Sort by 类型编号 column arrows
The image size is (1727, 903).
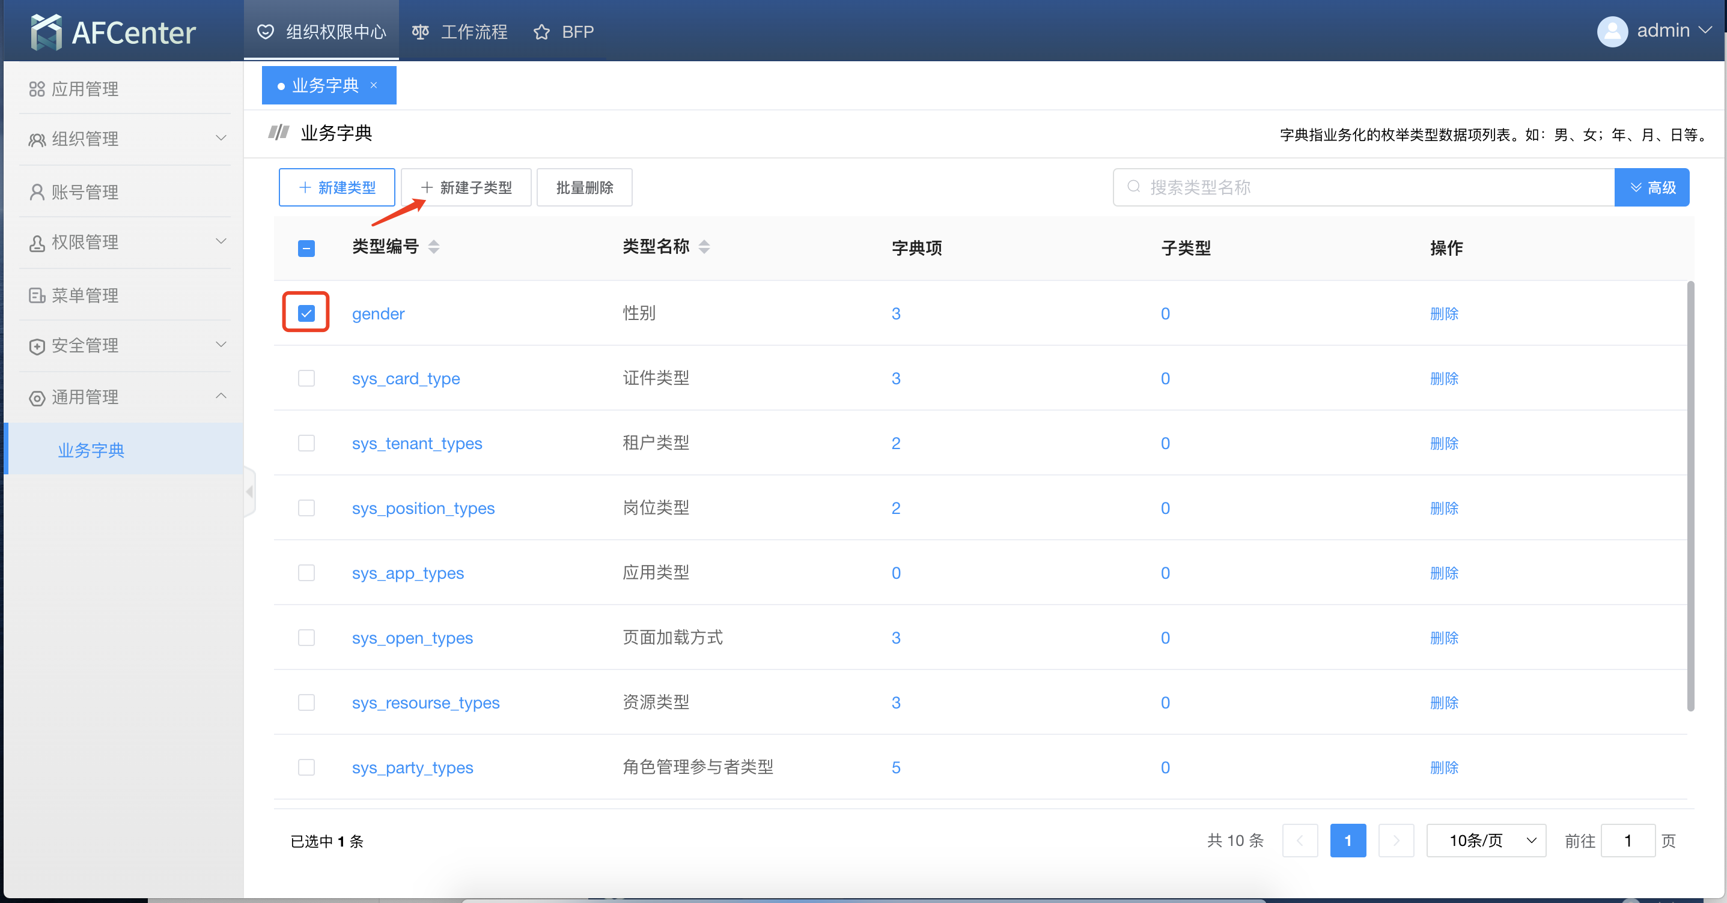tap(434, 247)
